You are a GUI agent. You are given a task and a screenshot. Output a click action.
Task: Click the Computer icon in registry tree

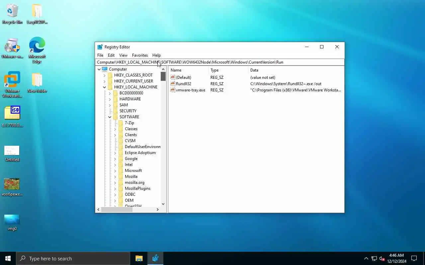(x=105, y=69)
